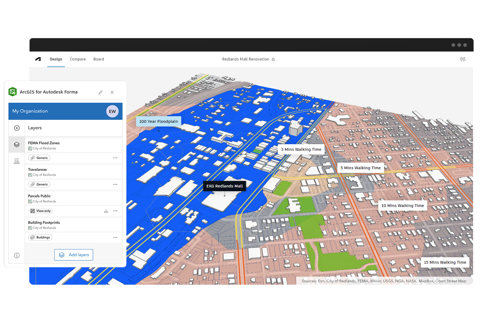Screen dimensions: 483x322
Task: Click the Buildings tag under Building Footprints
Action: pos(40,237)
